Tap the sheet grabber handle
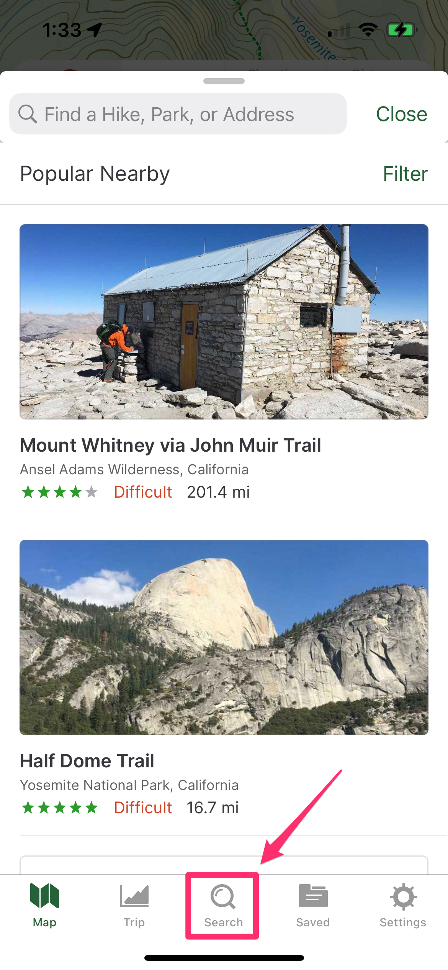Screen dimensions: 448x970 coord(224,81)
